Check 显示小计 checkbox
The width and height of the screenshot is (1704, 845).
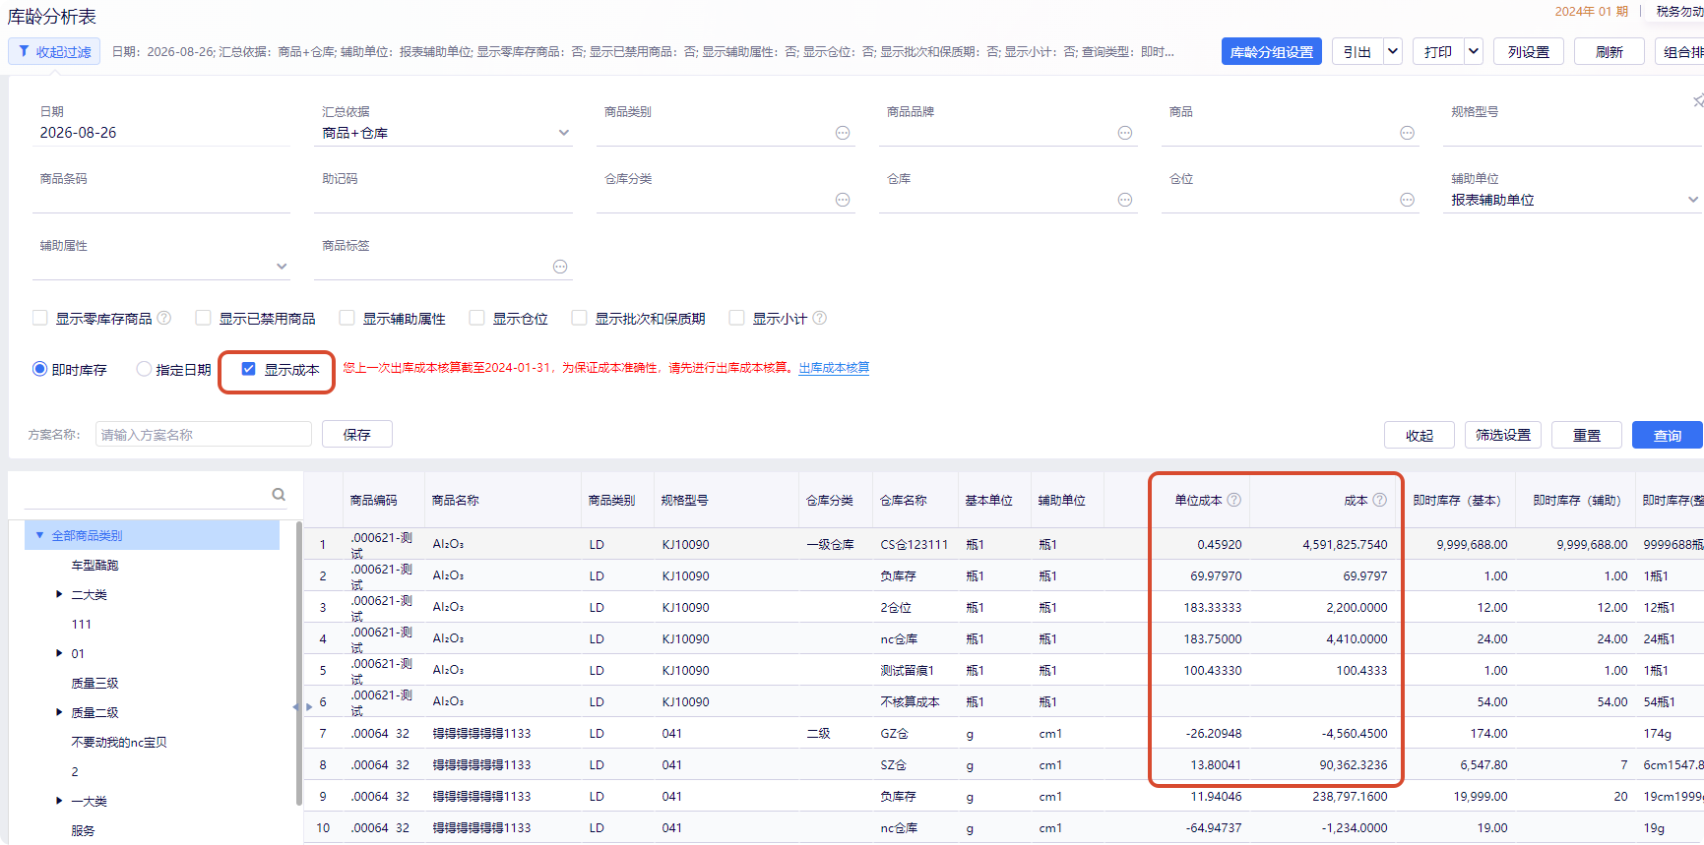(736, 318)
